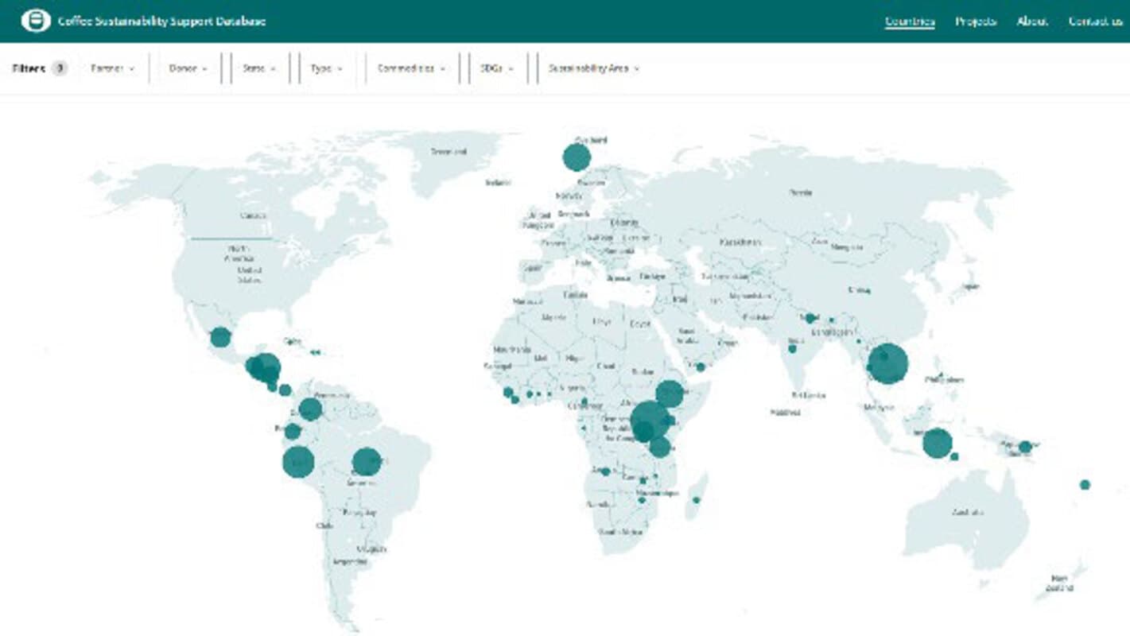Click the Ethiopia project bubble
This screenshot has height=636, width=1130.
point(670,394)
